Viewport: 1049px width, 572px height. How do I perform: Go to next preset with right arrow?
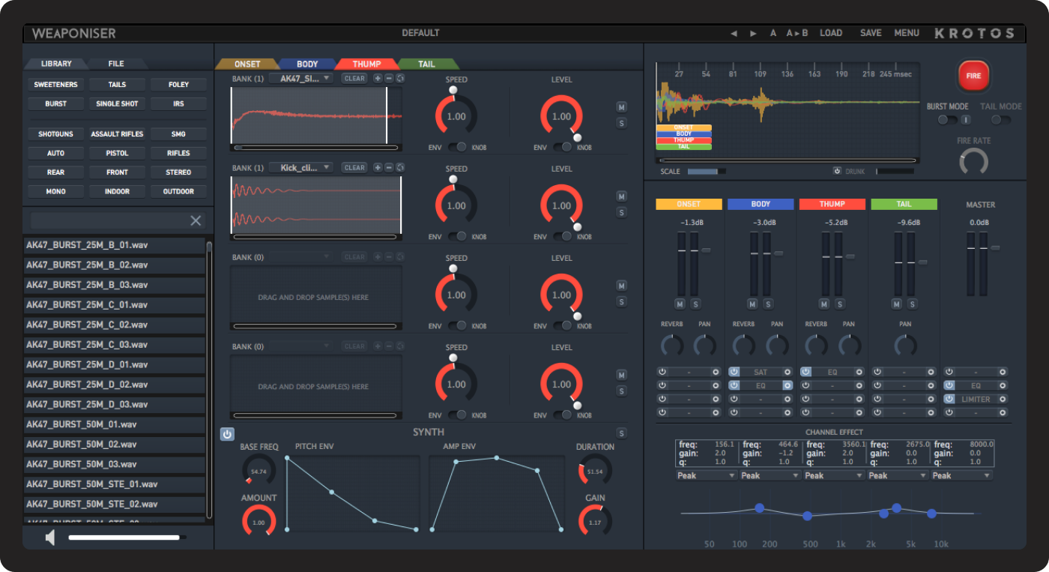click(x=753, y=33)
